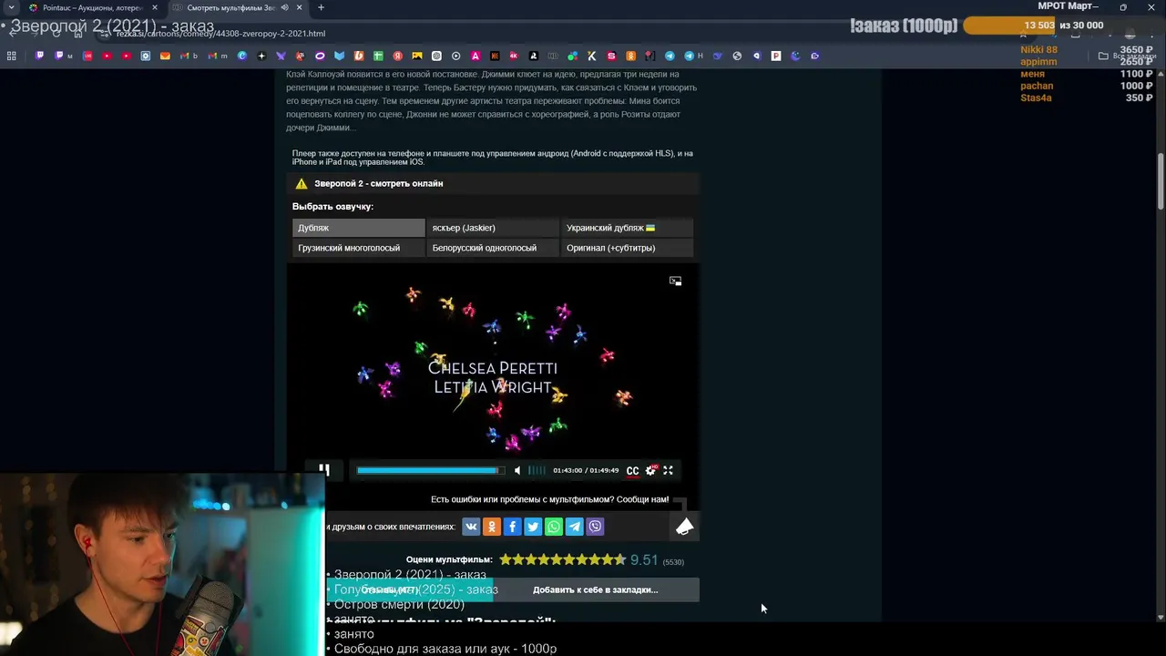1166x656 pixels.
Task: Close the Pointauc tab
Action: 154,7
